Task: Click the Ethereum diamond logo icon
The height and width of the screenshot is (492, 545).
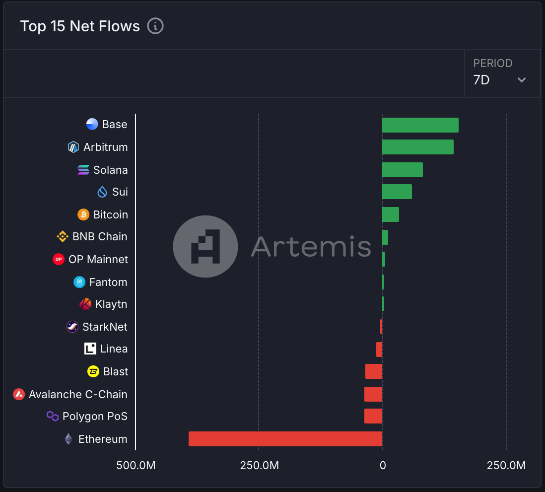Action: click(68, 439)
